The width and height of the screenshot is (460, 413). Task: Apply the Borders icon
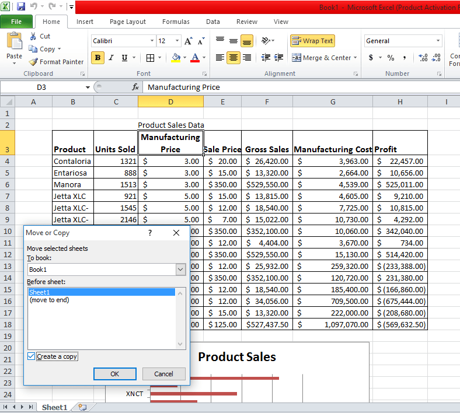(x=150, y=58)
